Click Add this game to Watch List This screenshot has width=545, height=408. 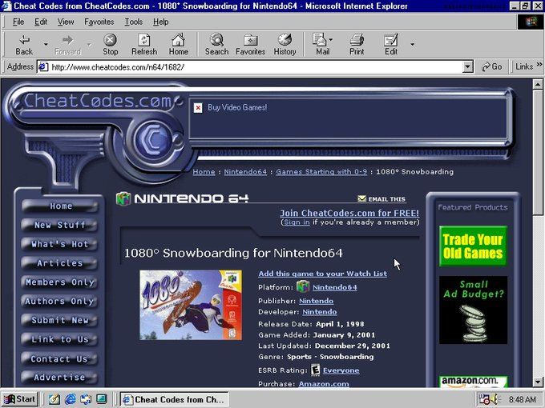coord(322,274)
